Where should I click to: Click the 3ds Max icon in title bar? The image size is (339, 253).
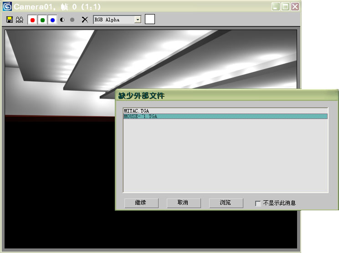7,6
